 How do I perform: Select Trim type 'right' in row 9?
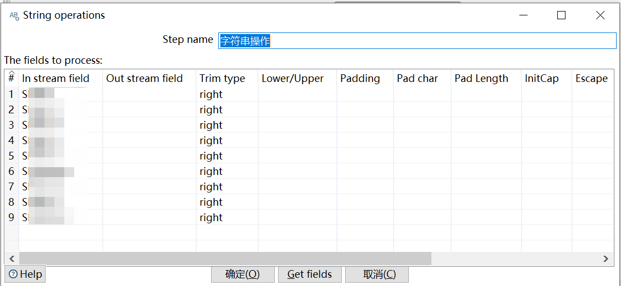pos(227,218)
